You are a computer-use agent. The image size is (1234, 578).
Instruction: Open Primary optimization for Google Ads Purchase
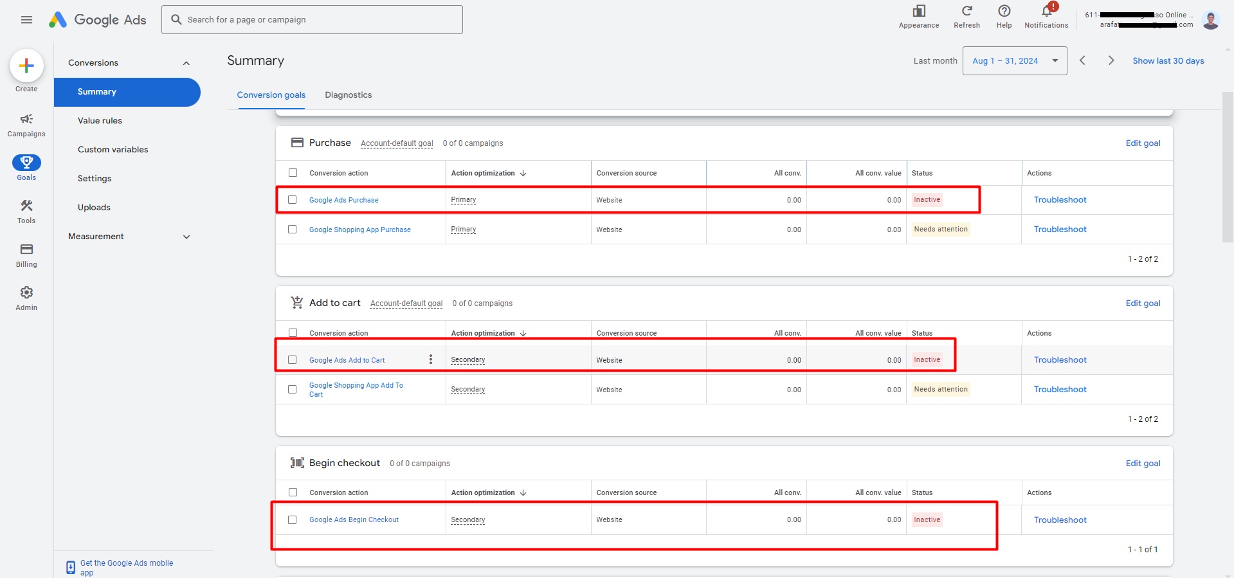[x=464, y=200]
